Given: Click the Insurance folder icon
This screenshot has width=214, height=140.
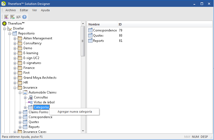Looking at the screenshot, I should click(20, 87).
